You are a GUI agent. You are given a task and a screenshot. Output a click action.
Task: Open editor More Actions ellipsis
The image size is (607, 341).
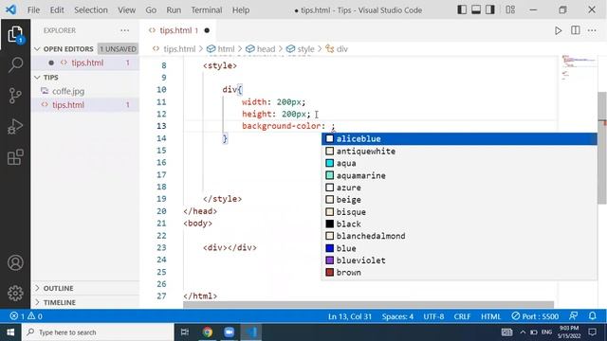(592, 30)
